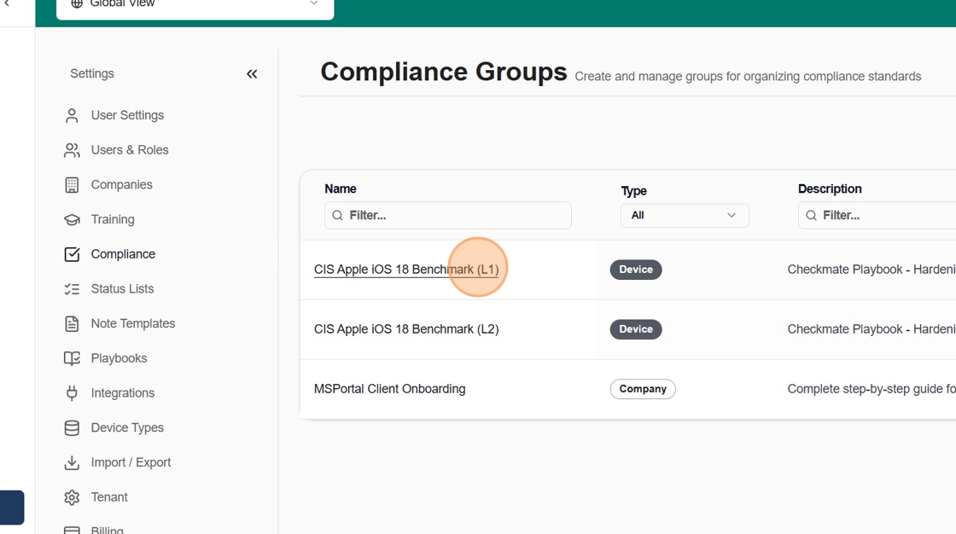Select Compliance in the settings menu

coord(123,254)
